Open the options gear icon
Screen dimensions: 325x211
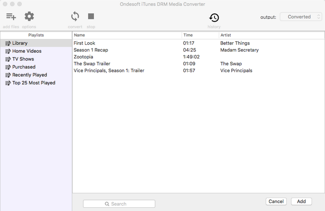[29, 16]
